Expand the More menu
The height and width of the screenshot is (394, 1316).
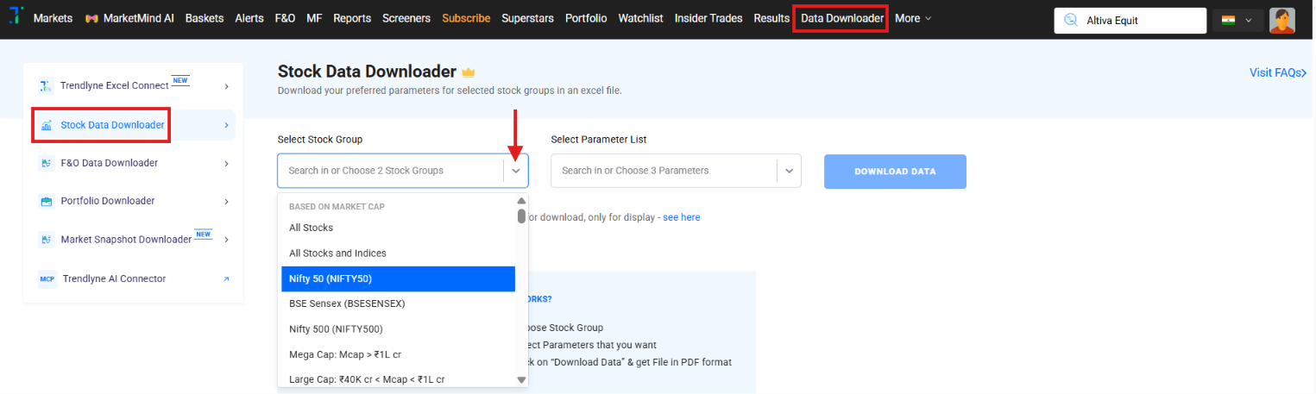913,18
